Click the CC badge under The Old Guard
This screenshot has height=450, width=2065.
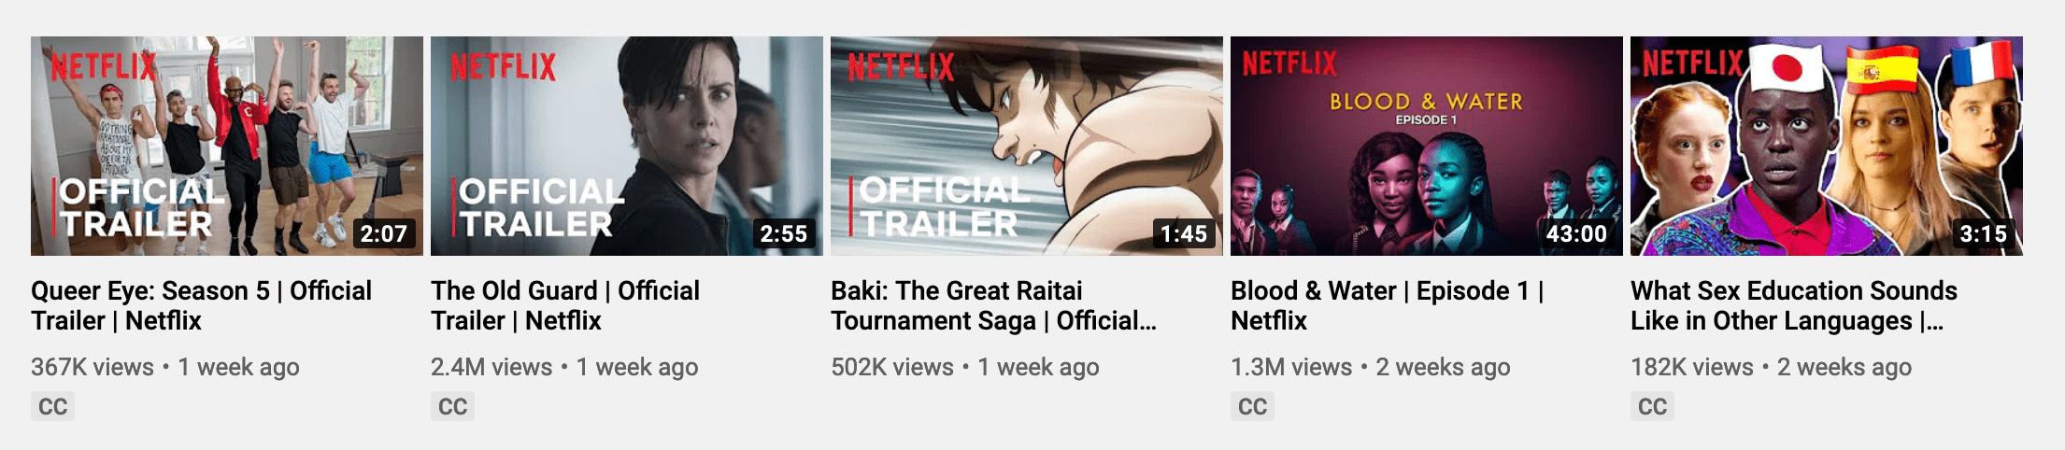[x=452, y=406]
